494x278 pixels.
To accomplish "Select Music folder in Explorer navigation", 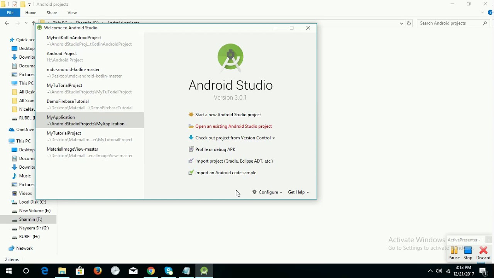I will click(x=25, y=176).
